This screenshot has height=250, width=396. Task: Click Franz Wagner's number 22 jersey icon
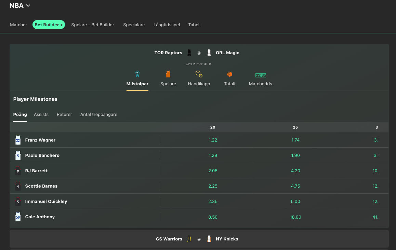tap(18, 140)
